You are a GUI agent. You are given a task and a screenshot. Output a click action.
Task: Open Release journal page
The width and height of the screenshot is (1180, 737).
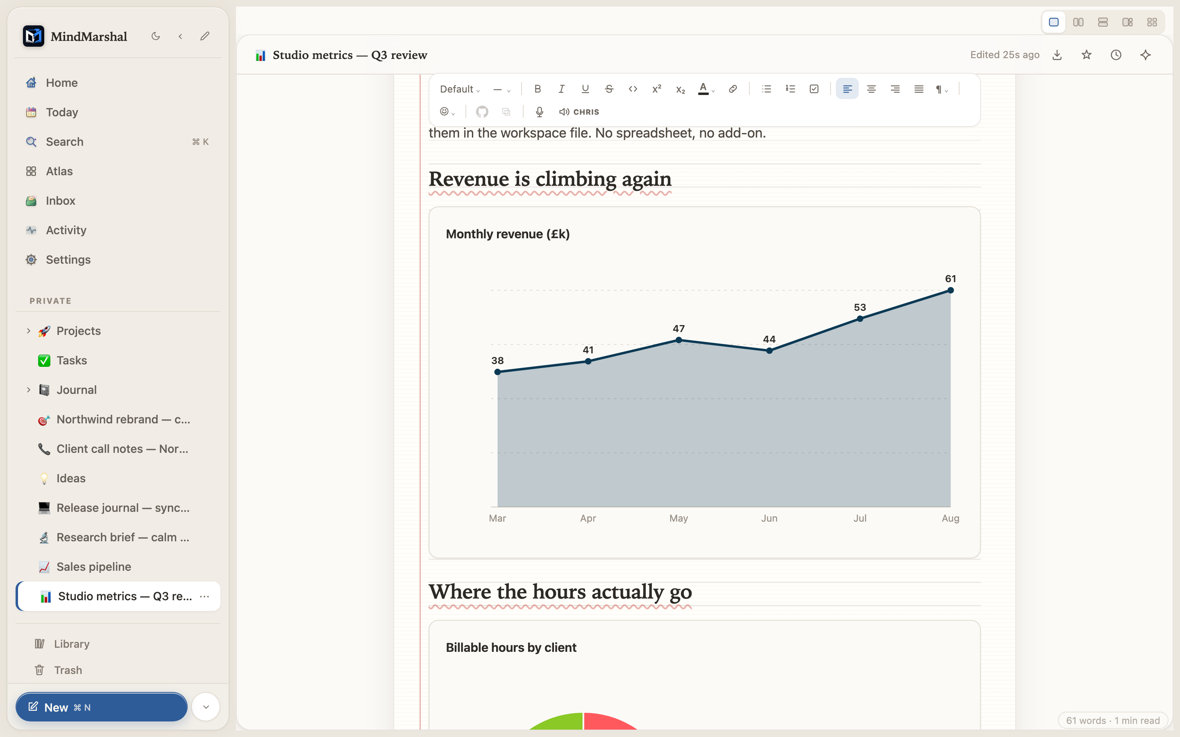[118, 508]
